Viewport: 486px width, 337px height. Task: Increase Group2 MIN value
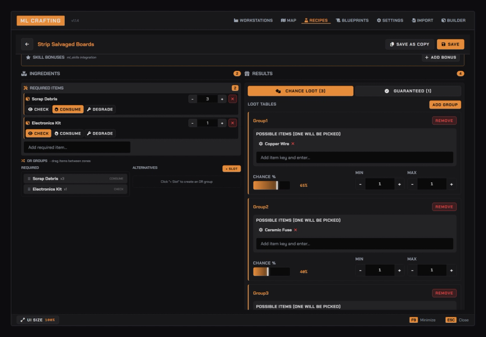click(399, 270)
